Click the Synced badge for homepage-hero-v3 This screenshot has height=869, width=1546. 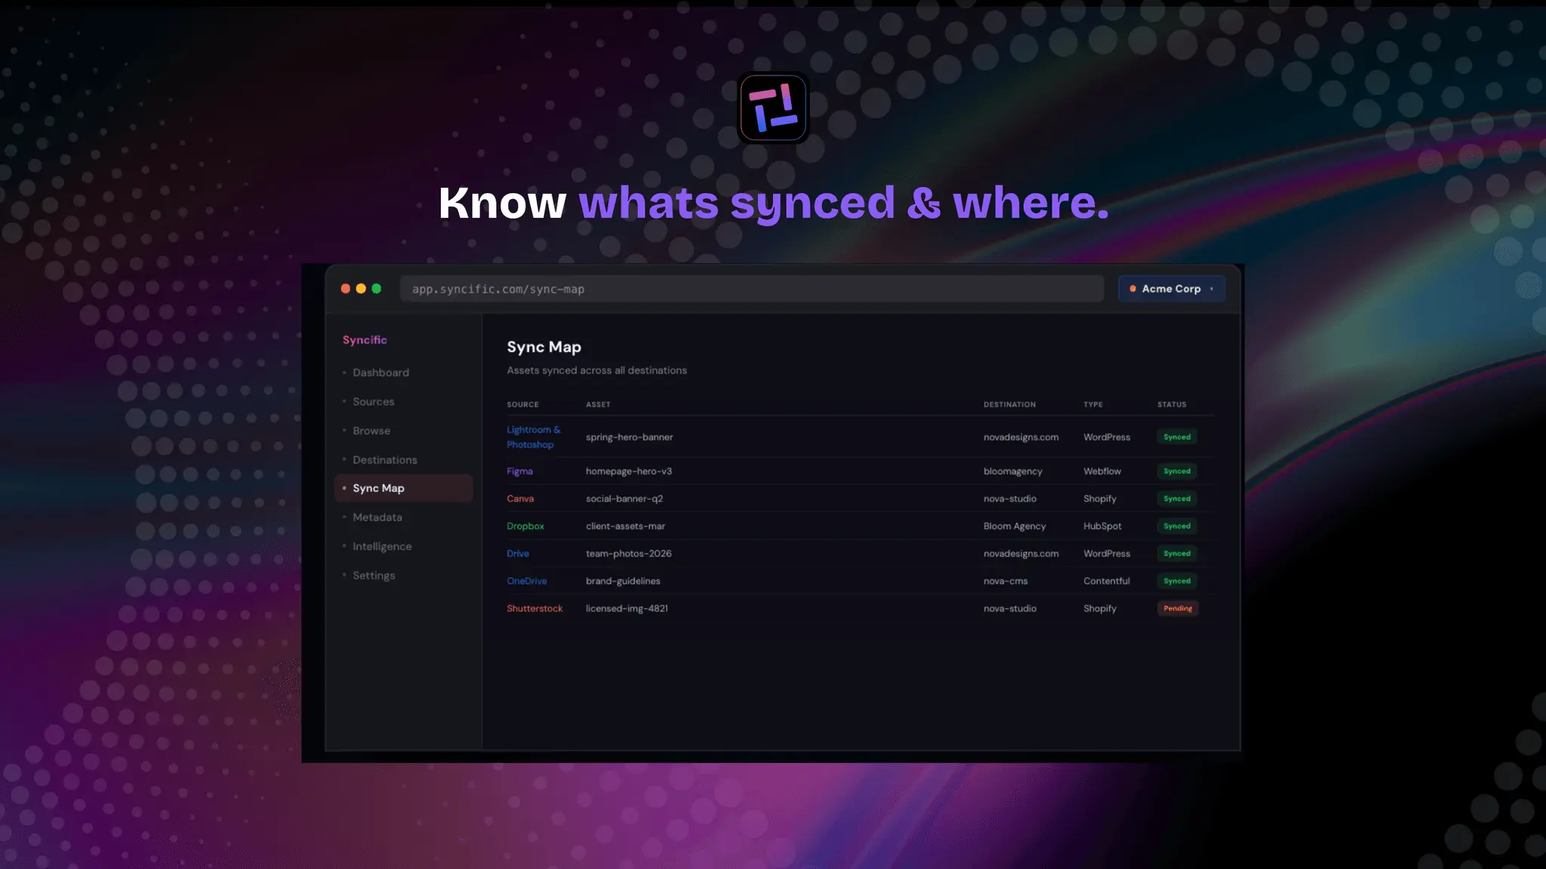click(1177, 471)
